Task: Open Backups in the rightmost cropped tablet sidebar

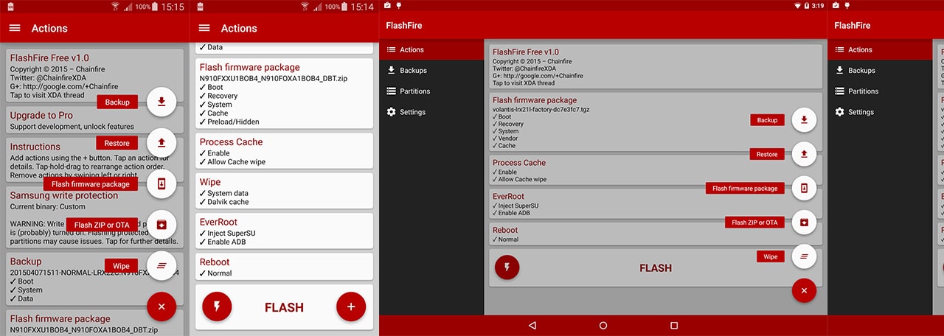Action: click(x=880, y=70)
